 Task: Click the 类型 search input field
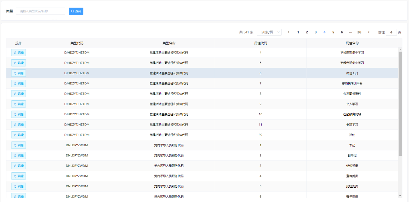point(41,11)
